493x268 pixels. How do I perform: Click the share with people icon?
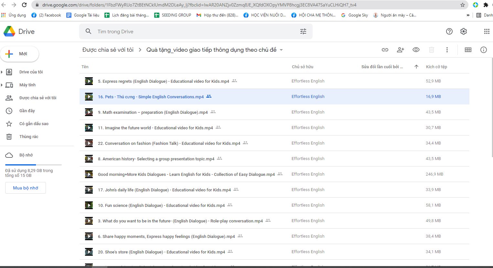click(400, 50)
